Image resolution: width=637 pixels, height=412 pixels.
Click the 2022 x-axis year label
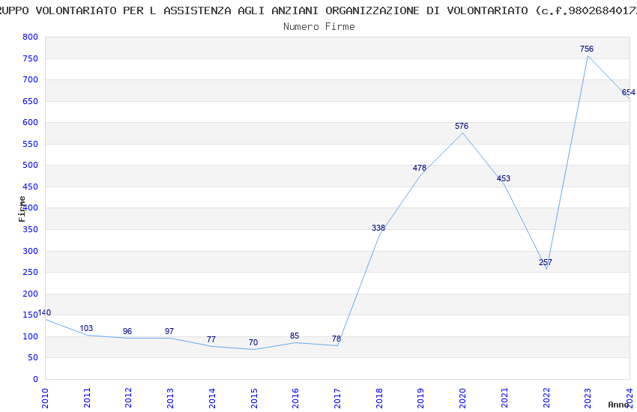coord(546,399)
